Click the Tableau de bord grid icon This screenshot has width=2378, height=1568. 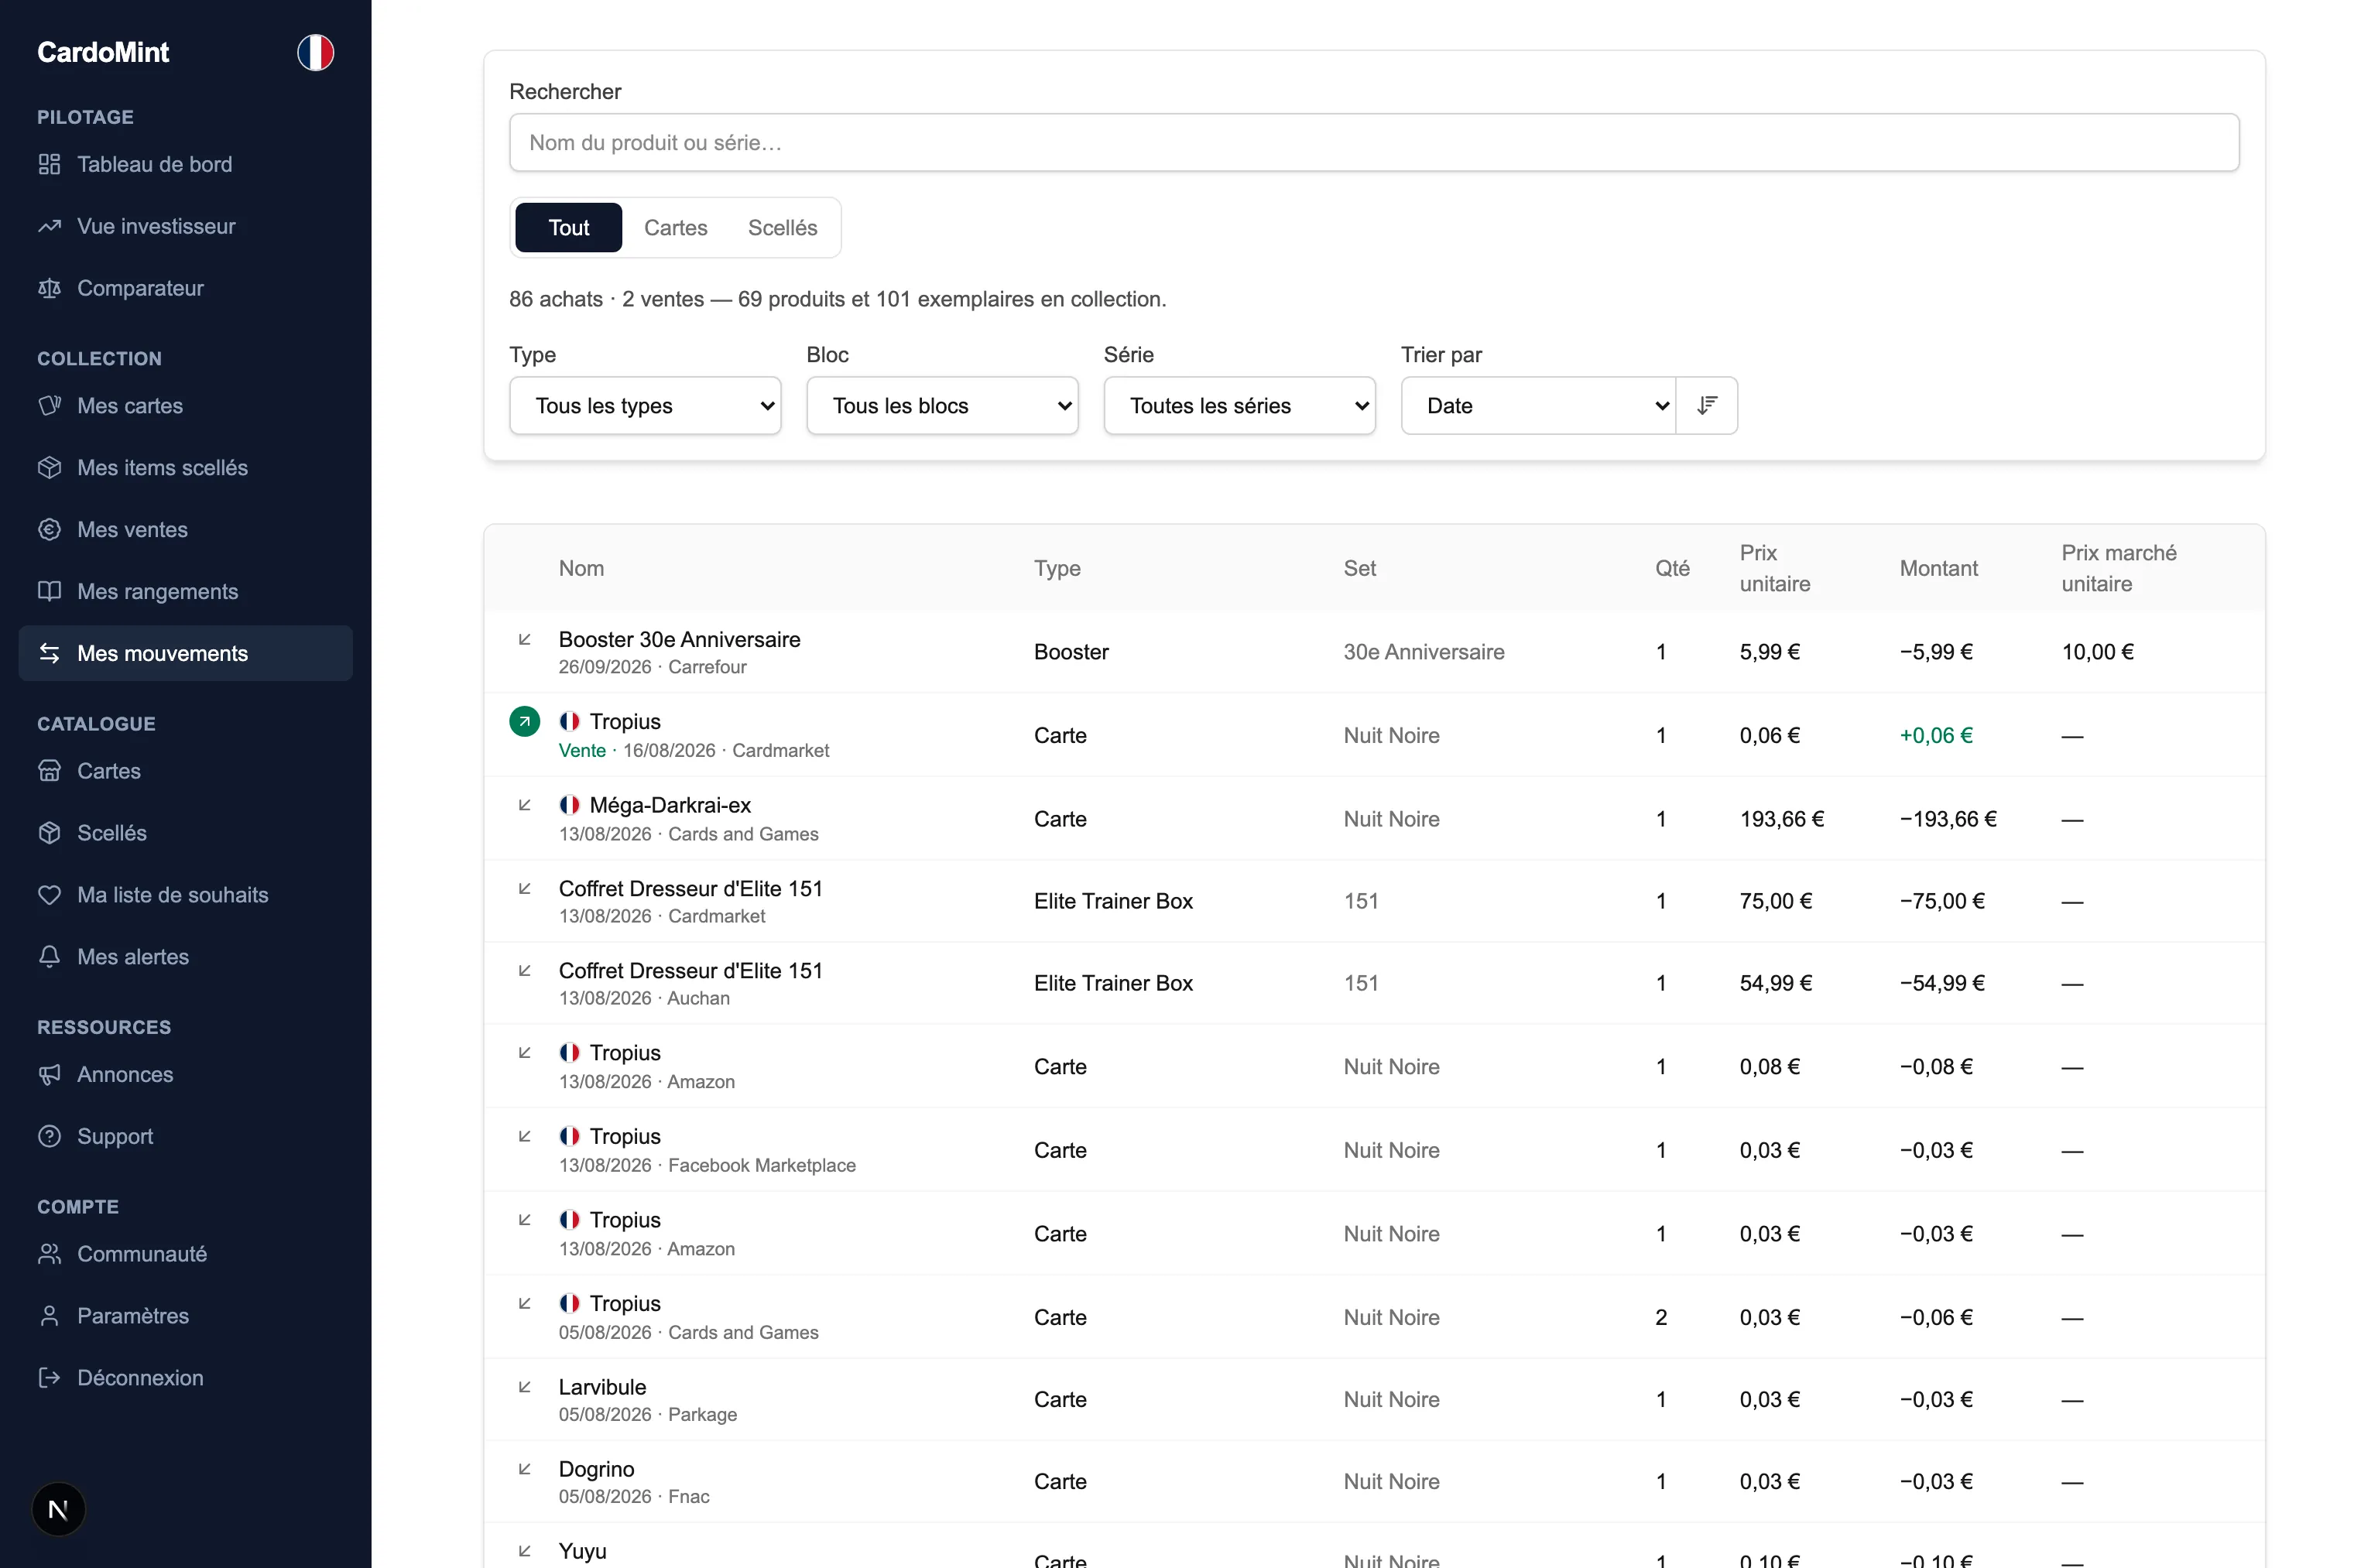pyautogui.click(x=49, y=164)
